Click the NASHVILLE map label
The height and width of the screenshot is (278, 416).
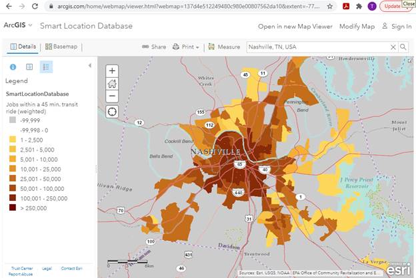click(x=215, y=152)
